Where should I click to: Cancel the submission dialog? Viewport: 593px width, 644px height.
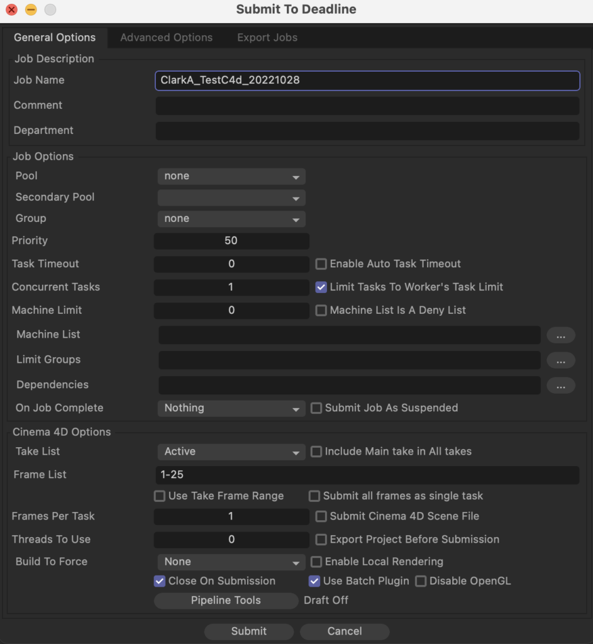click(x=345, y=631)
